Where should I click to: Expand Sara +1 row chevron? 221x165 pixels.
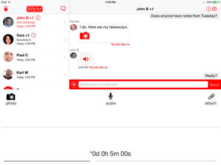point(65,40)
